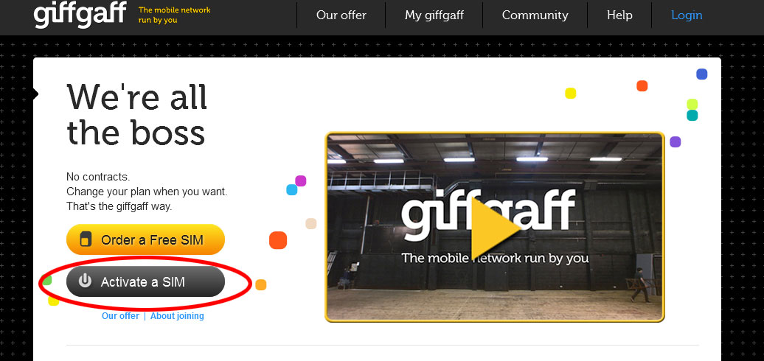Follow the Our offer link below buttons
This screenshot has height=361, width=764.
tap(120, 316)
